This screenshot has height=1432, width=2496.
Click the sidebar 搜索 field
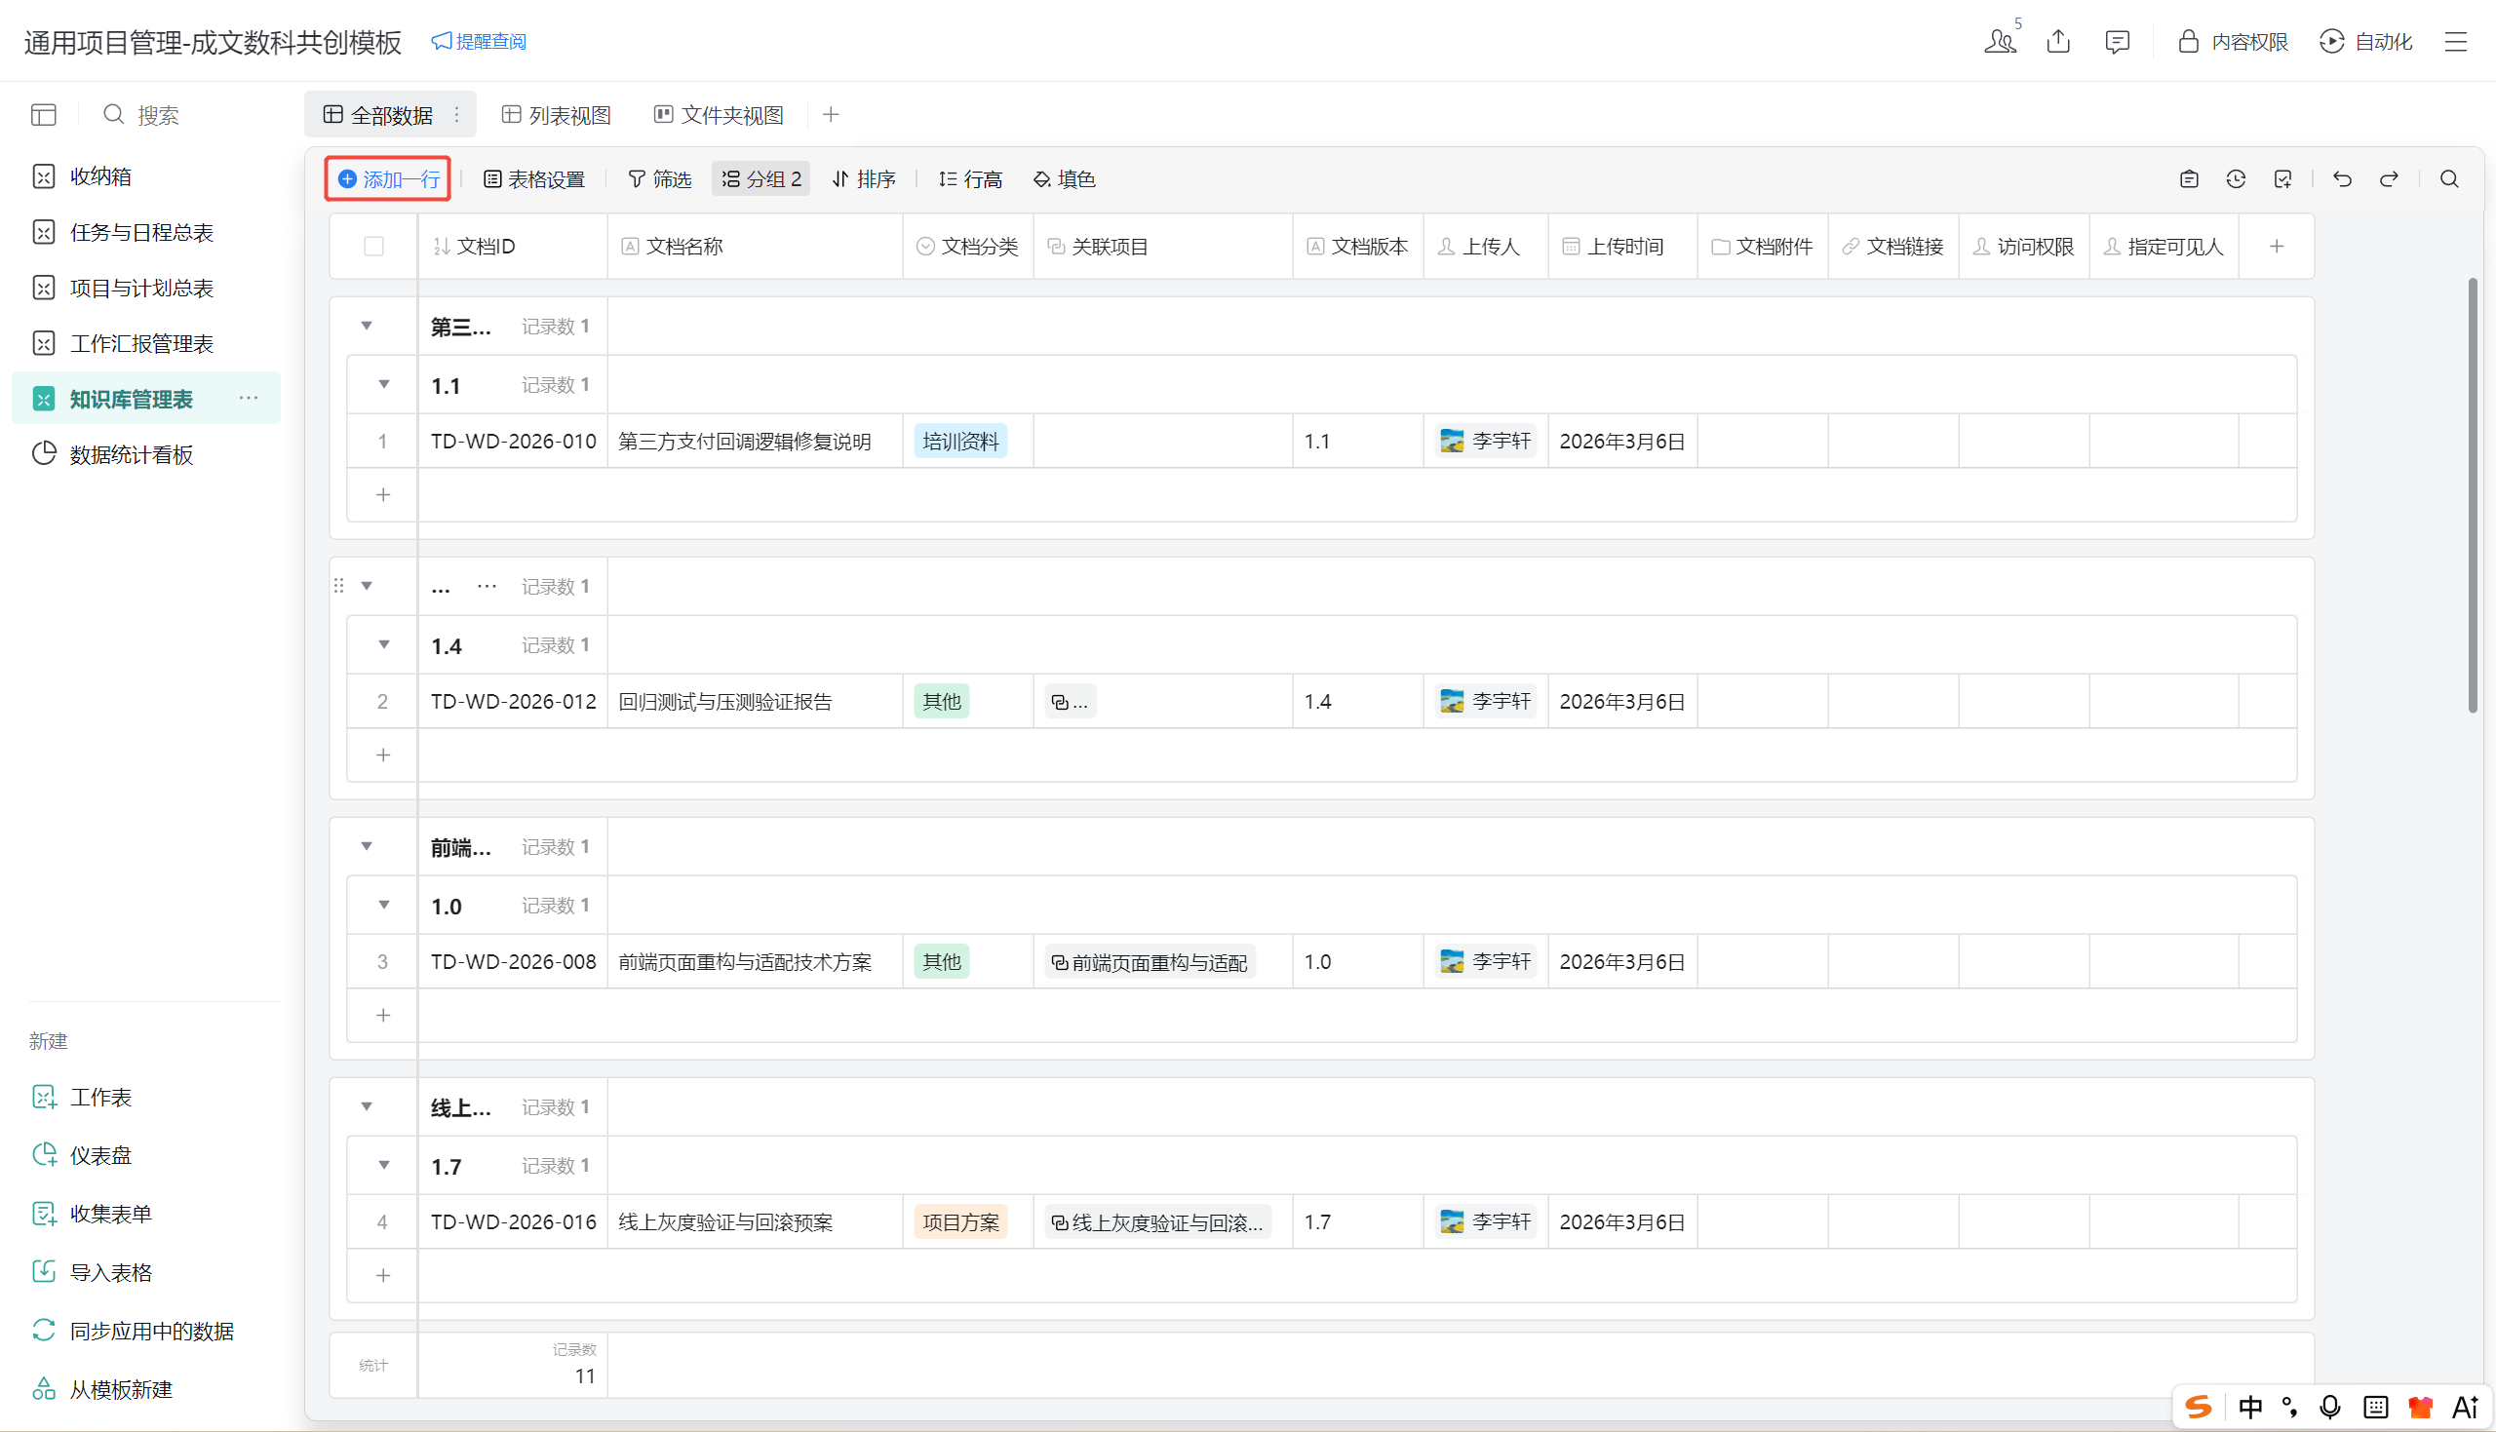(157, 115)
